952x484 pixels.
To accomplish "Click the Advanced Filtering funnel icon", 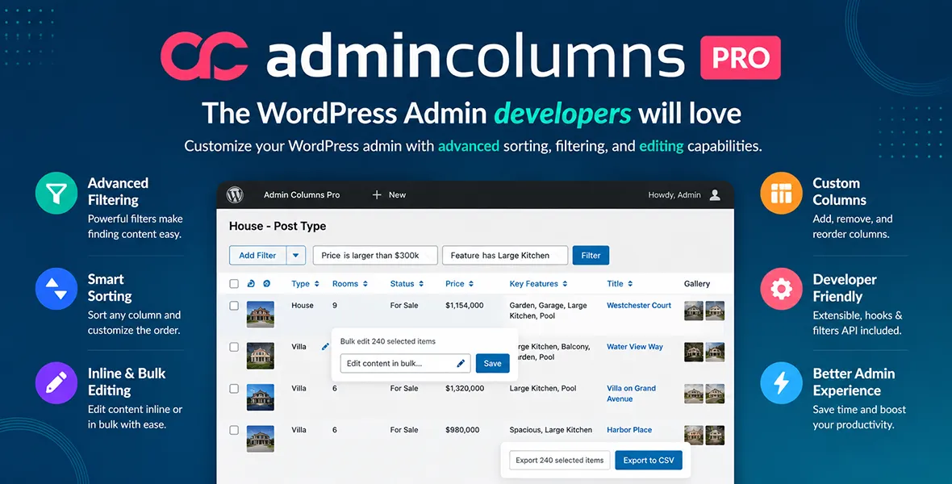I will coord(56,193).
